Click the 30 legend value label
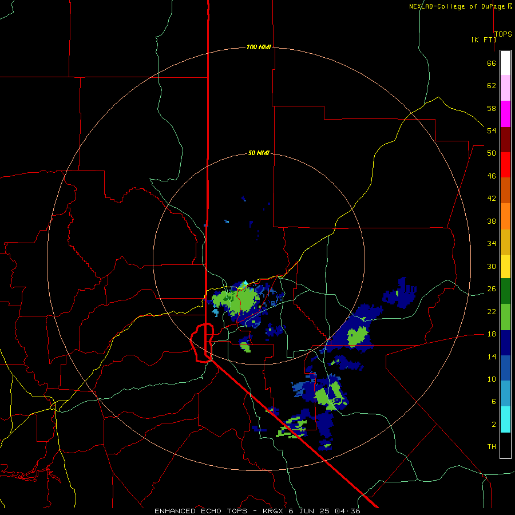 492,266
